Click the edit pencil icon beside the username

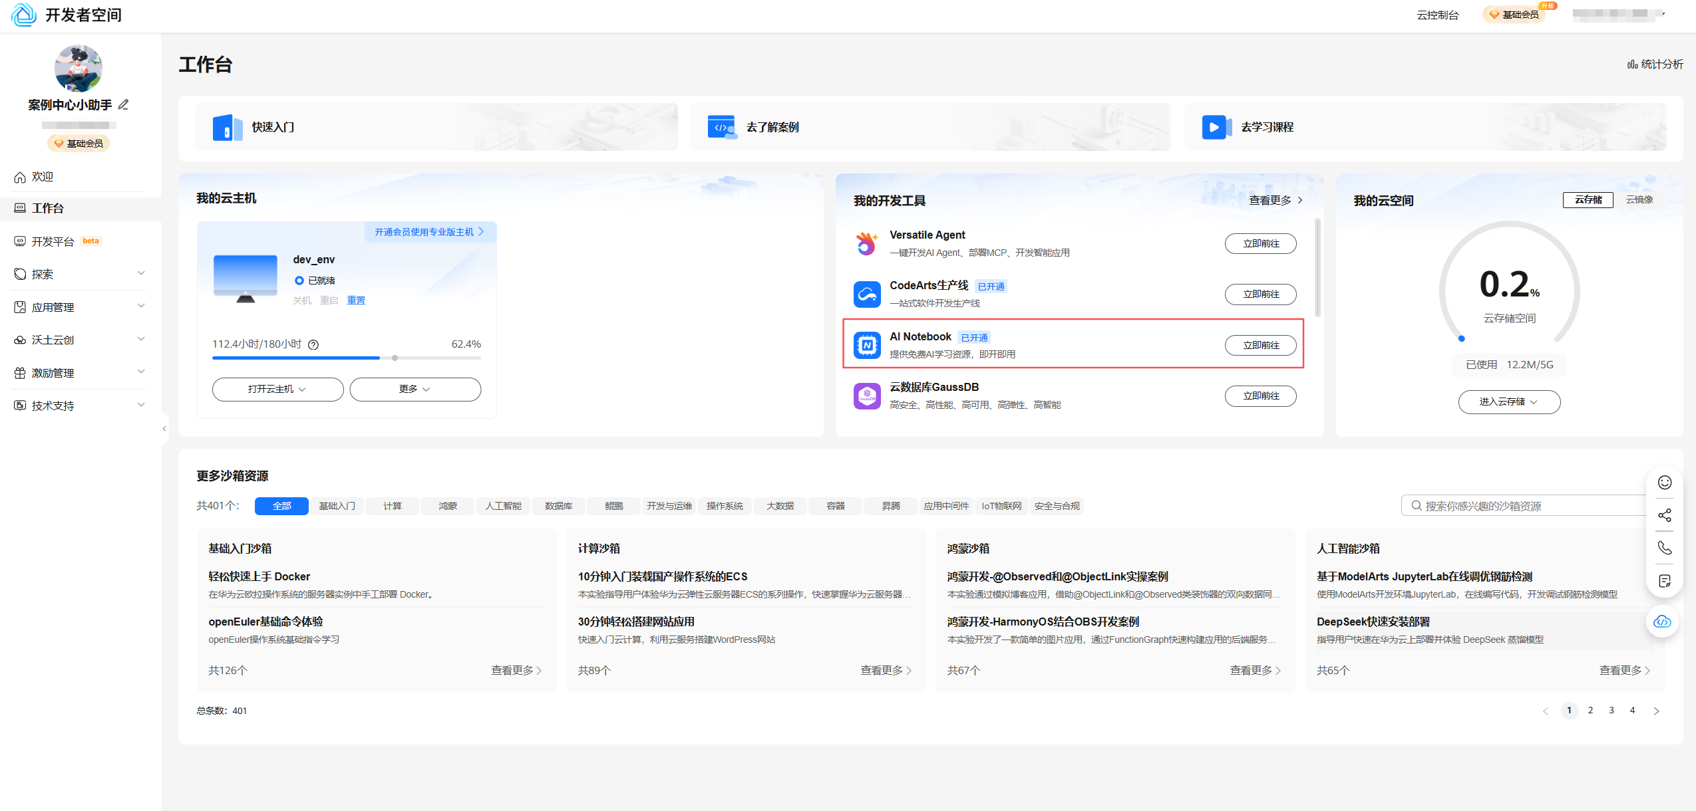tap(124, 105)
